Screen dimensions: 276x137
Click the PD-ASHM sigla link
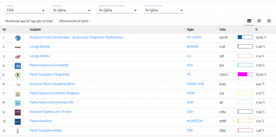pos(194,37)
